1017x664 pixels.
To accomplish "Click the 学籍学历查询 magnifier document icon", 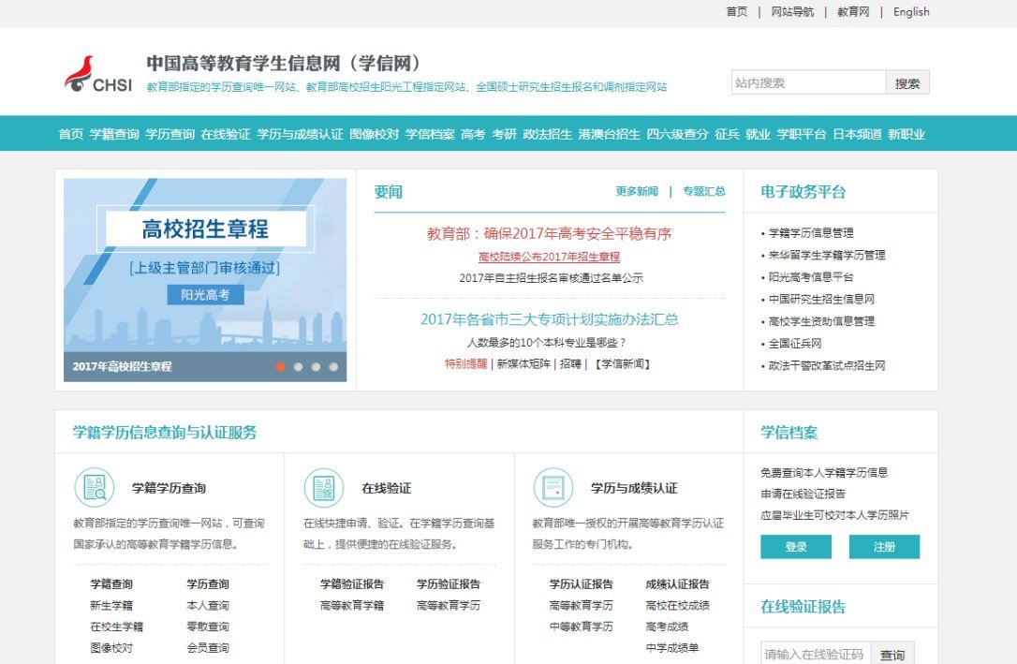I will tap(95, 488).
